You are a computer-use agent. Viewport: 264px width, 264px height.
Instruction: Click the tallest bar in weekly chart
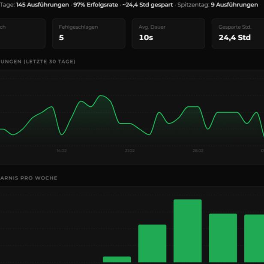[188, 231]
